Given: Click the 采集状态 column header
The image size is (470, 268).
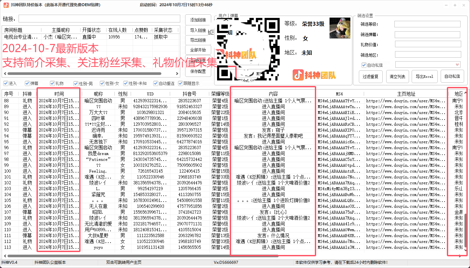Looking at the screenshot, I should pos(166,30).
